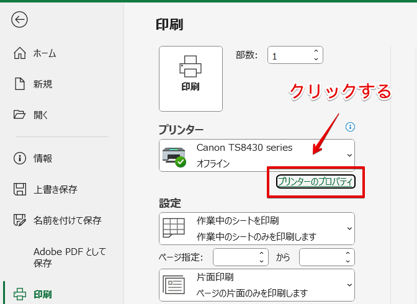The height and width of the screenshot is (304, 417).
Task: Click the Save (上書き保存) option
Action: pyautogui.click(x=55, y=189)
